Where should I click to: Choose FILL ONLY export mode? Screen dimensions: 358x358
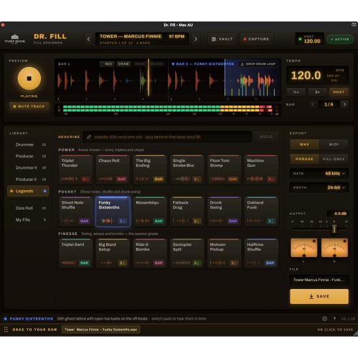333,159
